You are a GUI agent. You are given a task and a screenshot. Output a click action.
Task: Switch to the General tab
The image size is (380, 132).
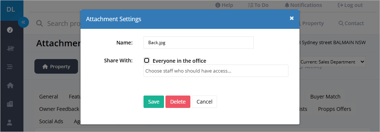pyautogui.click(x=48, y=97)
